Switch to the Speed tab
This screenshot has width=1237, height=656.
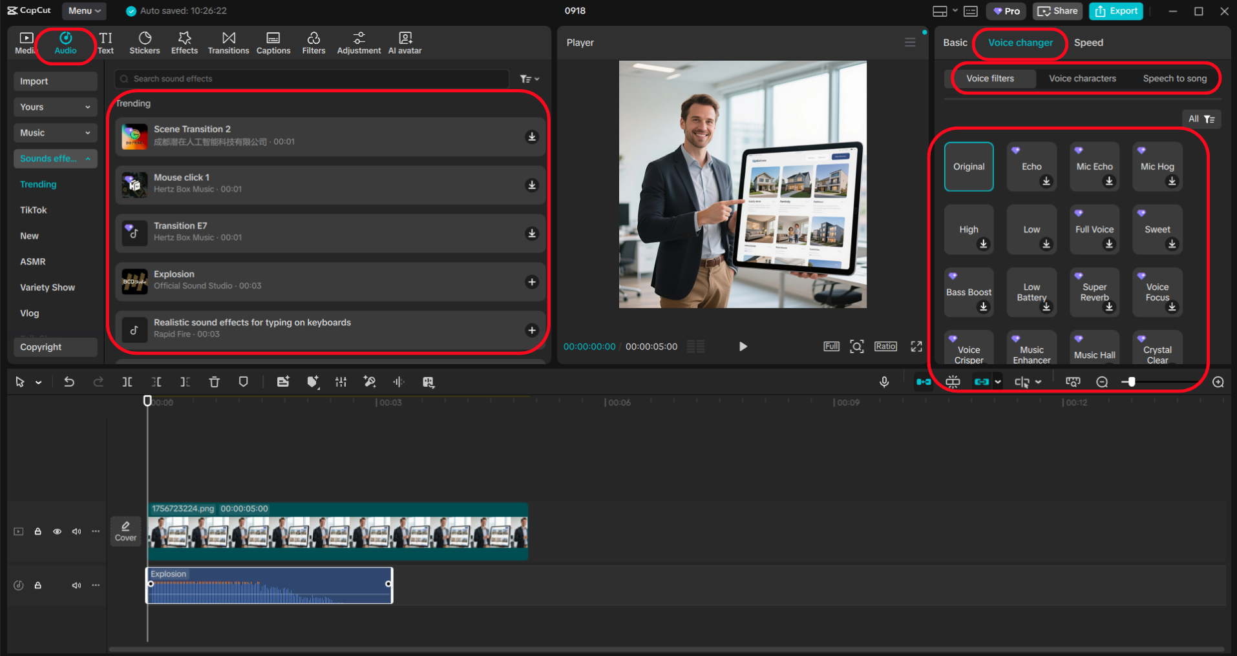(x=1088, y=43)
